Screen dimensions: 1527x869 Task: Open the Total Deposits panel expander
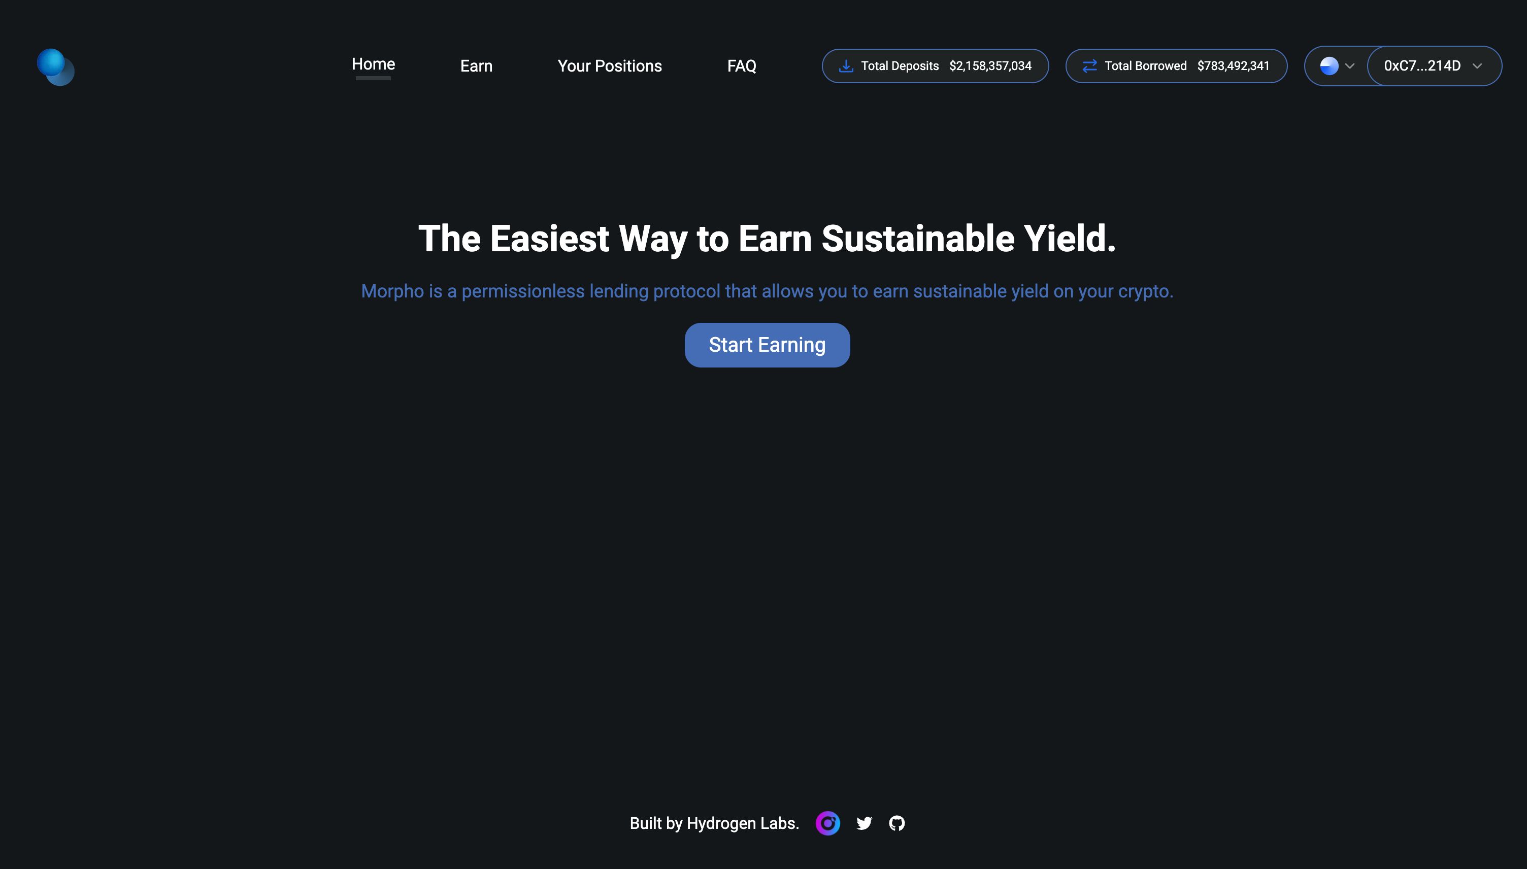pos(936,65)
